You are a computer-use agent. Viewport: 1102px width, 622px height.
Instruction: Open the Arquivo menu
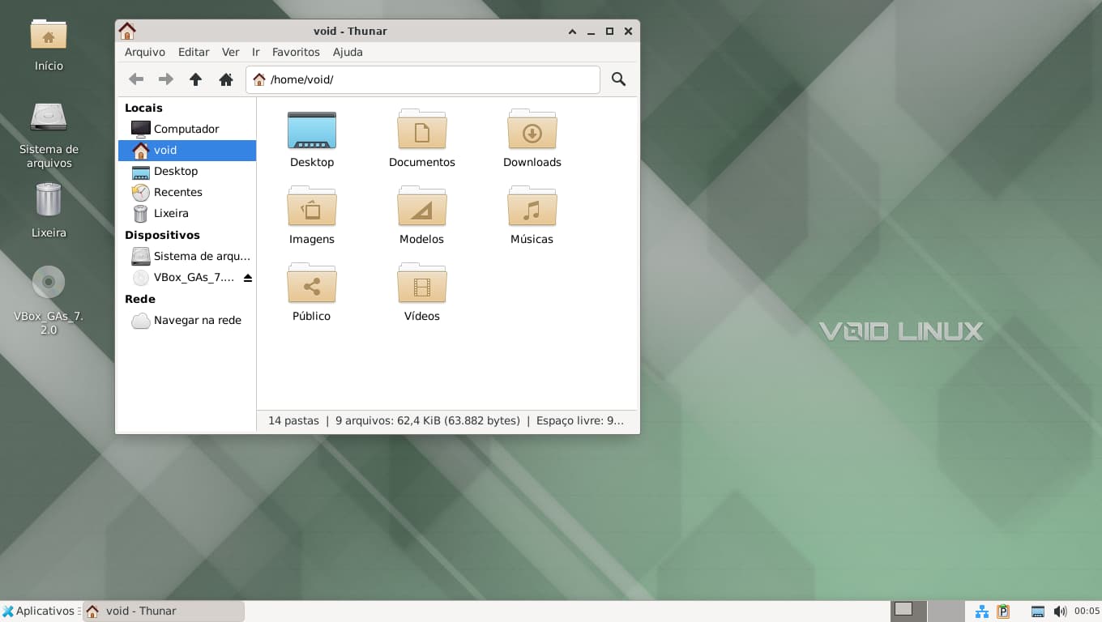tap(144, 52)
